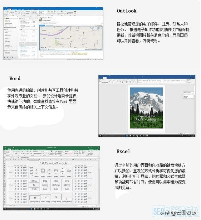Screen dimensions: 201x220
Task: Click the Paste icon in Excel ribbon
Action: click(x=4, y=152)
